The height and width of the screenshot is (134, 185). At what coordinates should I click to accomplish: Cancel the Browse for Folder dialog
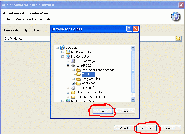click(x=125, y=111)
